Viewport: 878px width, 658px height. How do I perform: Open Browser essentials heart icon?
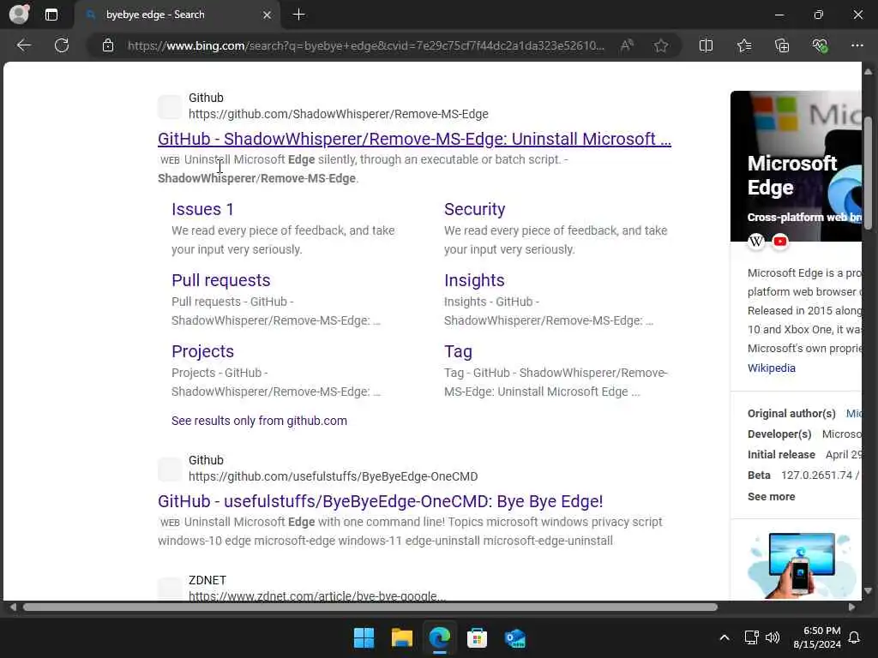click(820, 45)
